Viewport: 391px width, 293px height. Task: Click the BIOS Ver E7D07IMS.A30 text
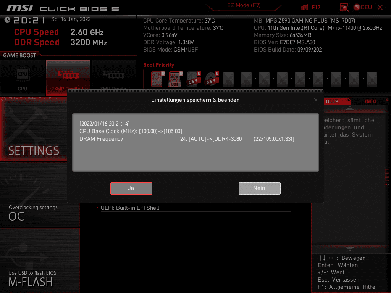click(x=284, y=42)
